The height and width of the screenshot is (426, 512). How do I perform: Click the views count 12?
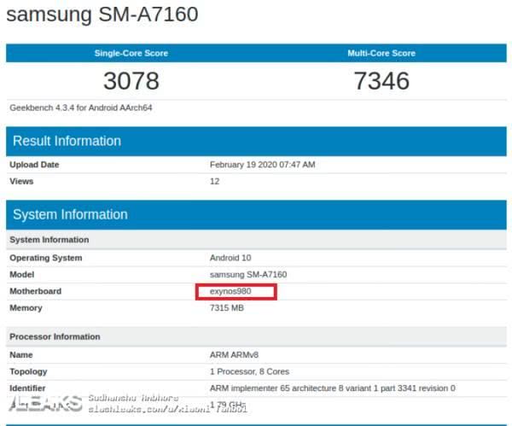pyautogui.click(x=214, y=181)
